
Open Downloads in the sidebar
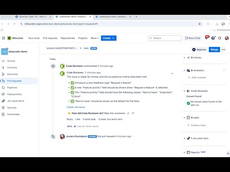click(13, 114)
